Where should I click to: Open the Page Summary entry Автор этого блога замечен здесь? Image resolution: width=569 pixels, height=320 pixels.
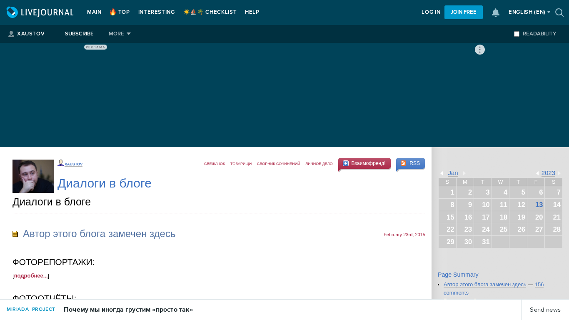(485, 285)
